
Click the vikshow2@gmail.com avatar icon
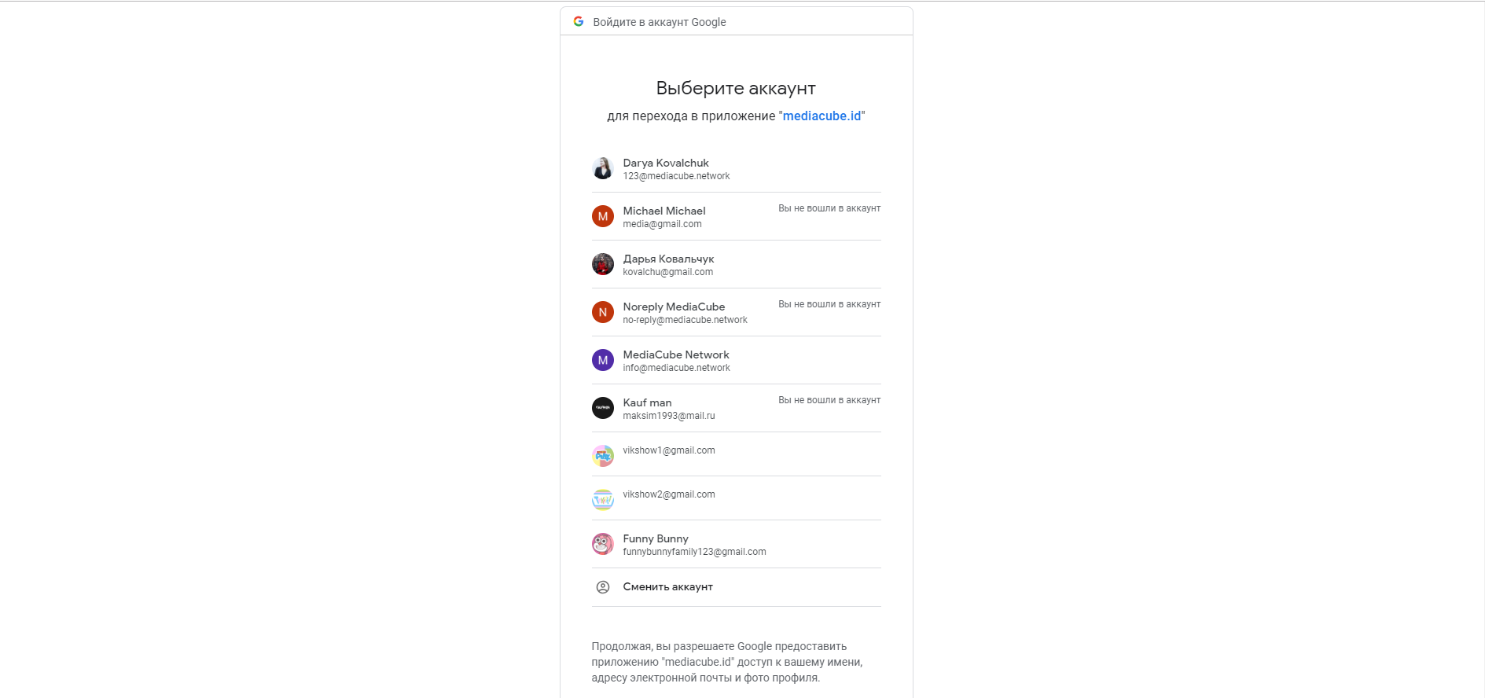pyautogui.click(x=603, y=500)
